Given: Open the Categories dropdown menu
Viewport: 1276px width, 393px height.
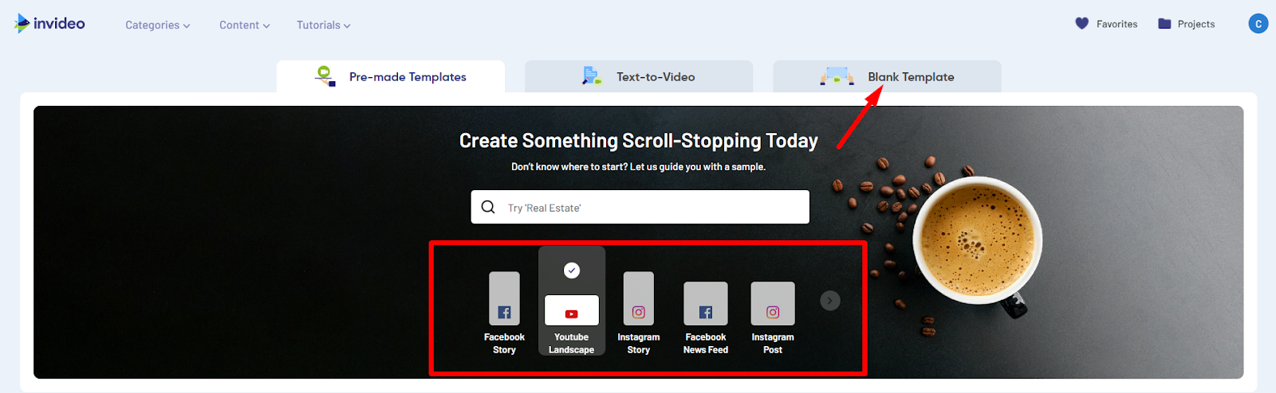Looking at the screenshot, I should [157, 25].
